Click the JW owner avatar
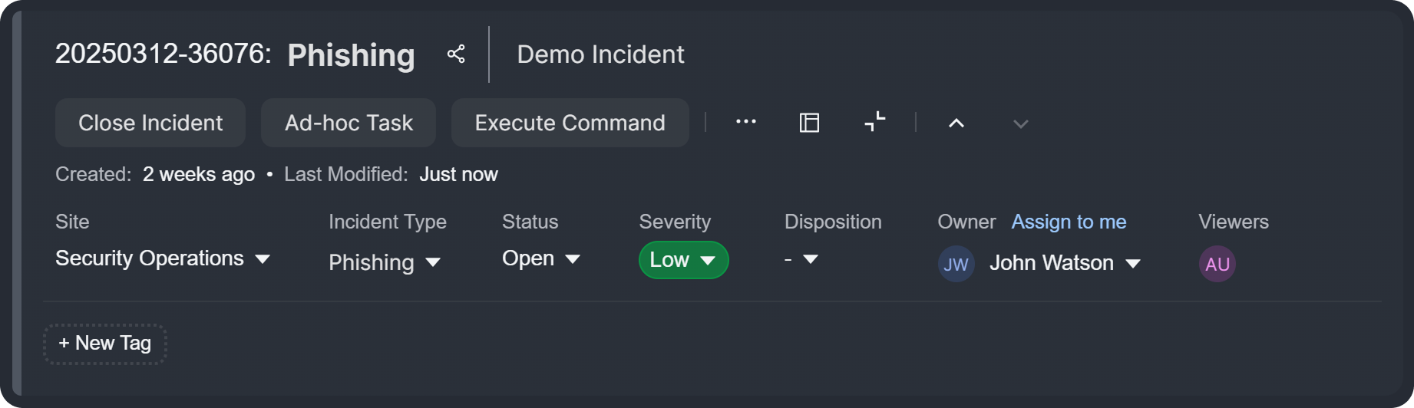Image resolution: width=1414 pixels, height=408 pixels. tap(956, 264)
